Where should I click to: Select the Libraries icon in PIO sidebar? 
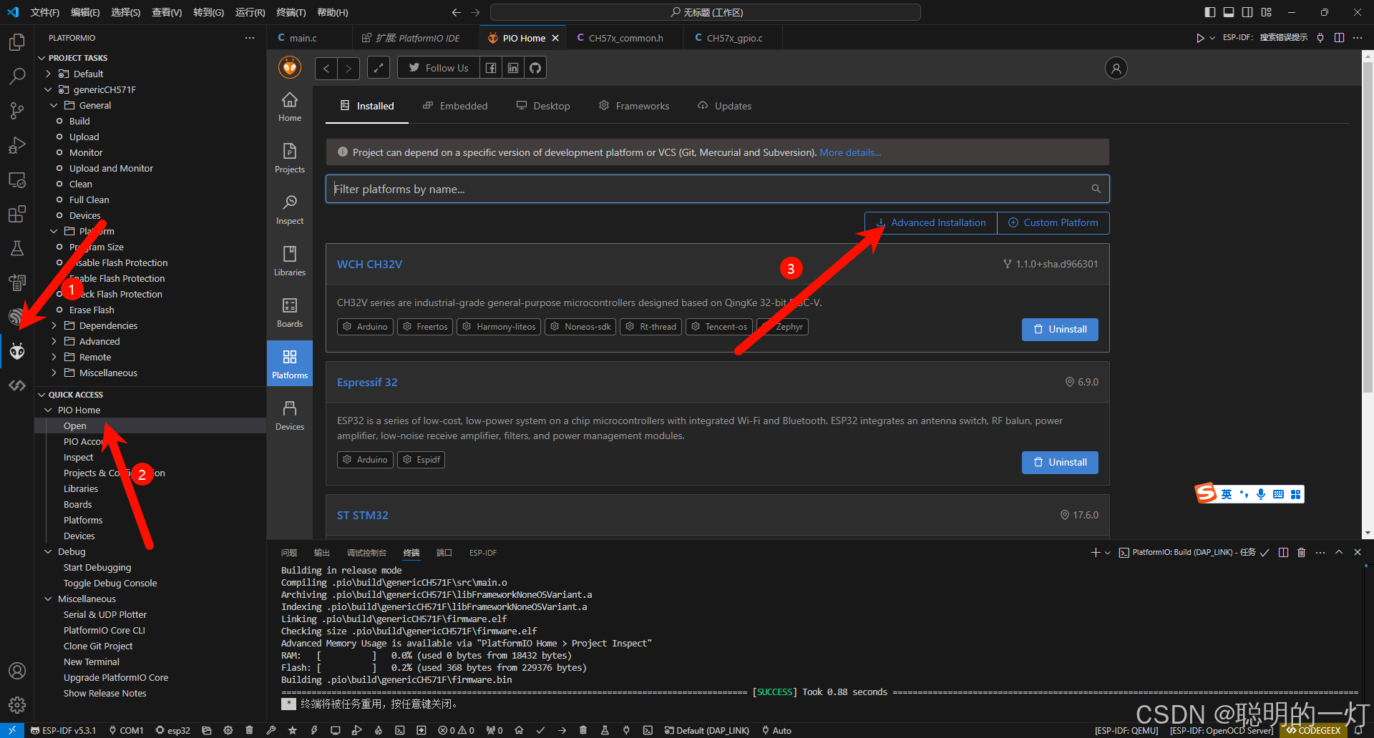289,260
